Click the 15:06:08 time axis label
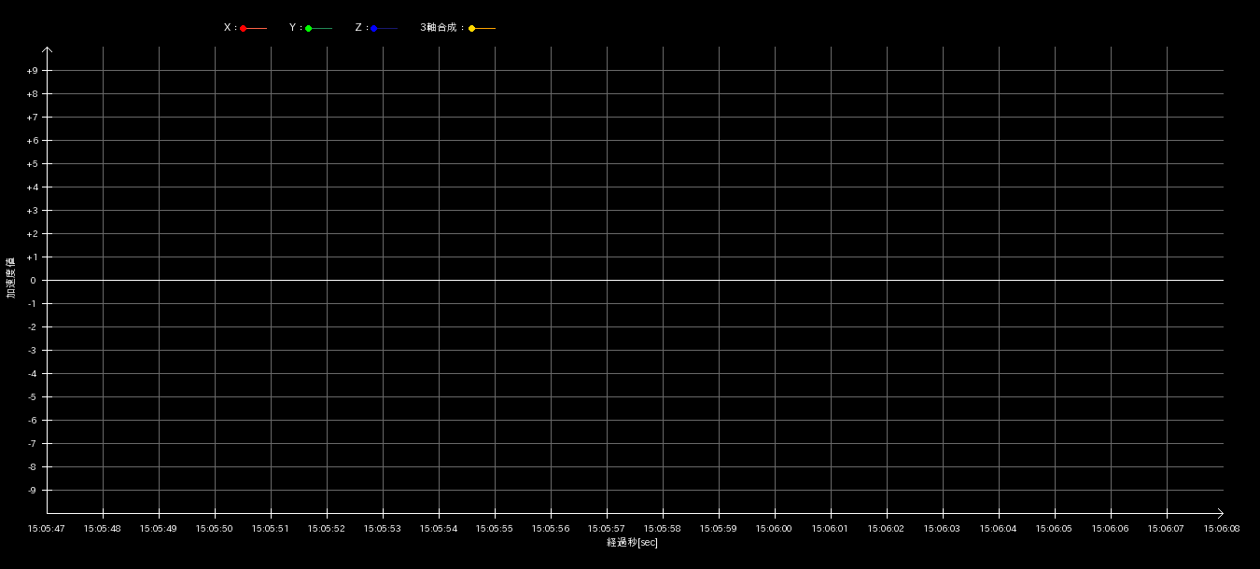This screenshot has height=569, width=1260. point(1221,528)
